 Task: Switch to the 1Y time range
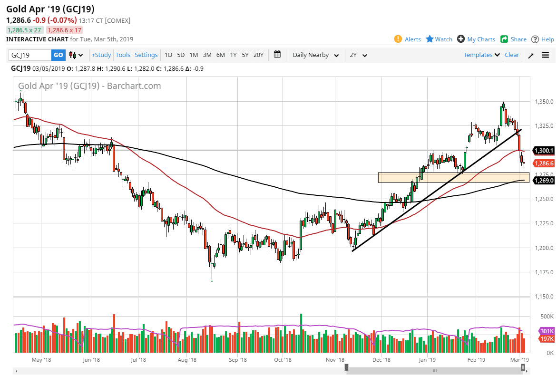coord(233,55)
